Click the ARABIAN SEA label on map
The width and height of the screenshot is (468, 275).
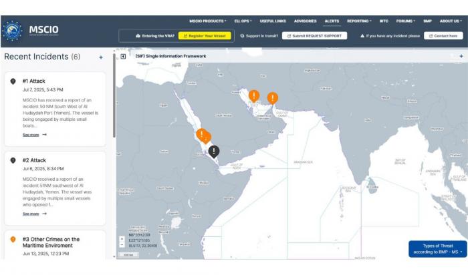(303, 162)
